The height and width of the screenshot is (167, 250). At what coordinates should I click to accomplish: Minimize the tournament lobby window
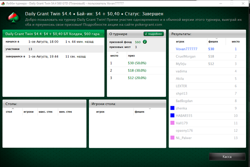pyautogui.click(x=221, y=4)
